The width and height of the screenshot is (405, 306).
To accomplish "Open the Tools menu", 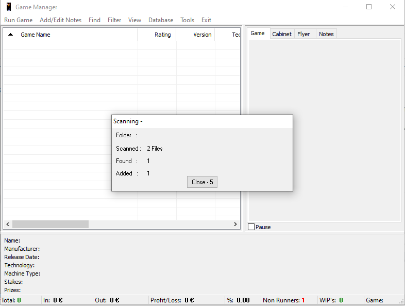I will pos(187,20).
